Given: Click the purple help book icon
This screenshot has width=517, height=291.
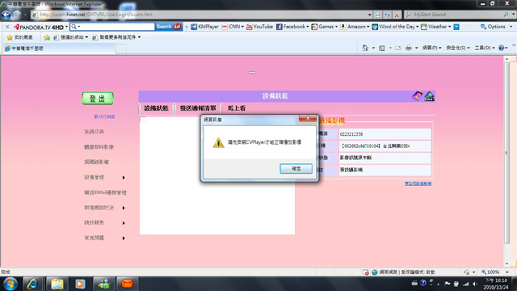Looking at the screenshot, I should [418, 96].
